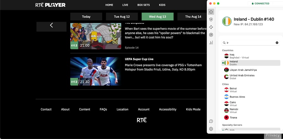Select Libyan Arab Jamahiriya server
The height and width of the screenshot is (139, 283).
tap(251, 70)
